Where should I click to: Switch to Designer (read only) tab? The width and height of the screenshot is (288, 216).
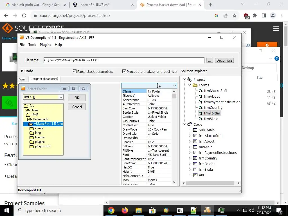[x=44, y=79]
